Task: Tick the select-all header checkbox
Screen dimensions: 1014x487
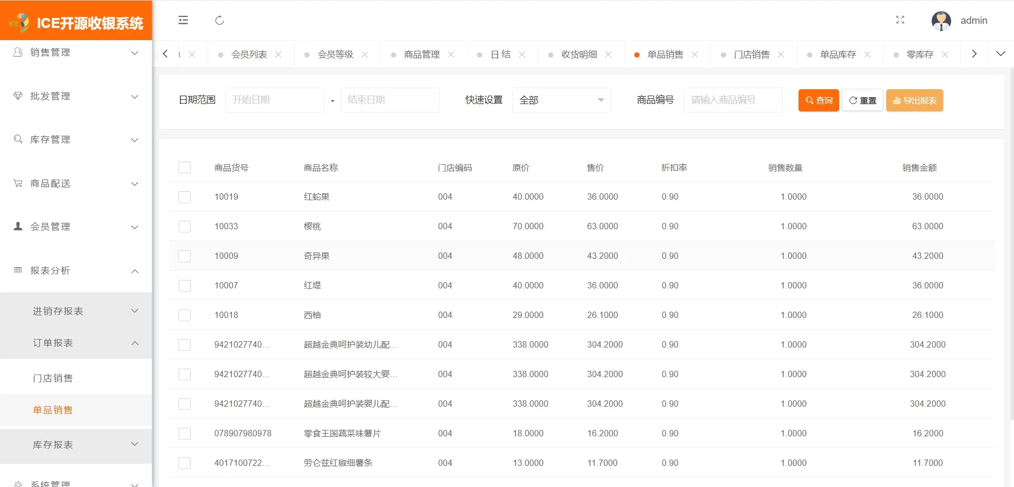Action: (x=184, y=167)
